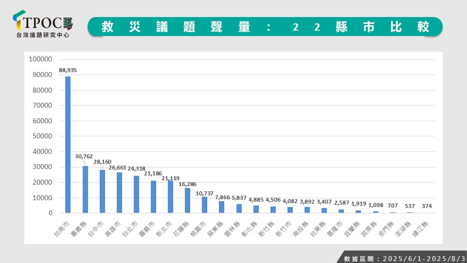Click the 21,186 value label
Image resolution: width=467 pixels, height=263 pixels.
[154, 173]
